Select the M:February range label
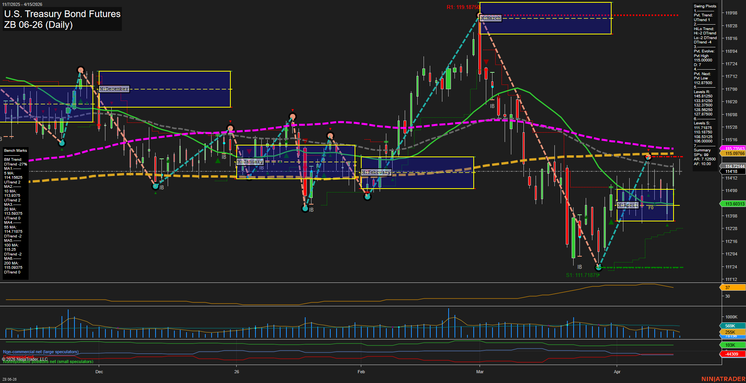746x383 pixels. coord(376,172)
